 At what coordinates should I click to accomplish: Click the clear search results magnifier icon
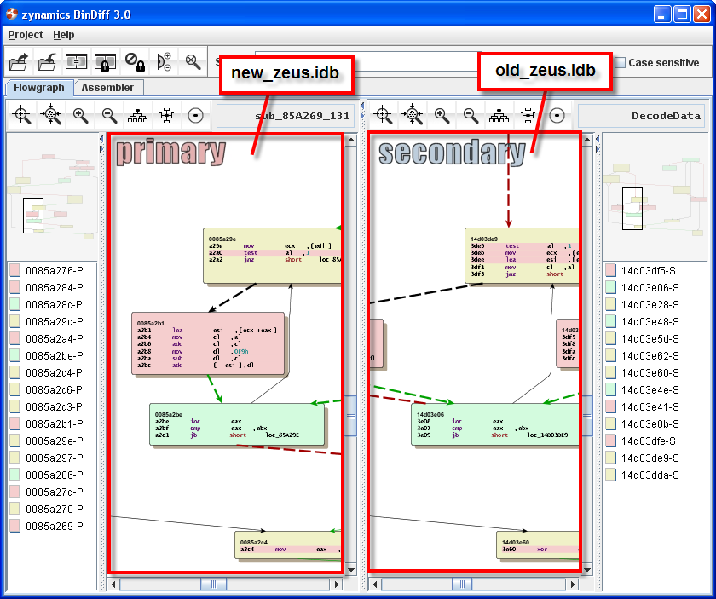[x=193, y=61]
